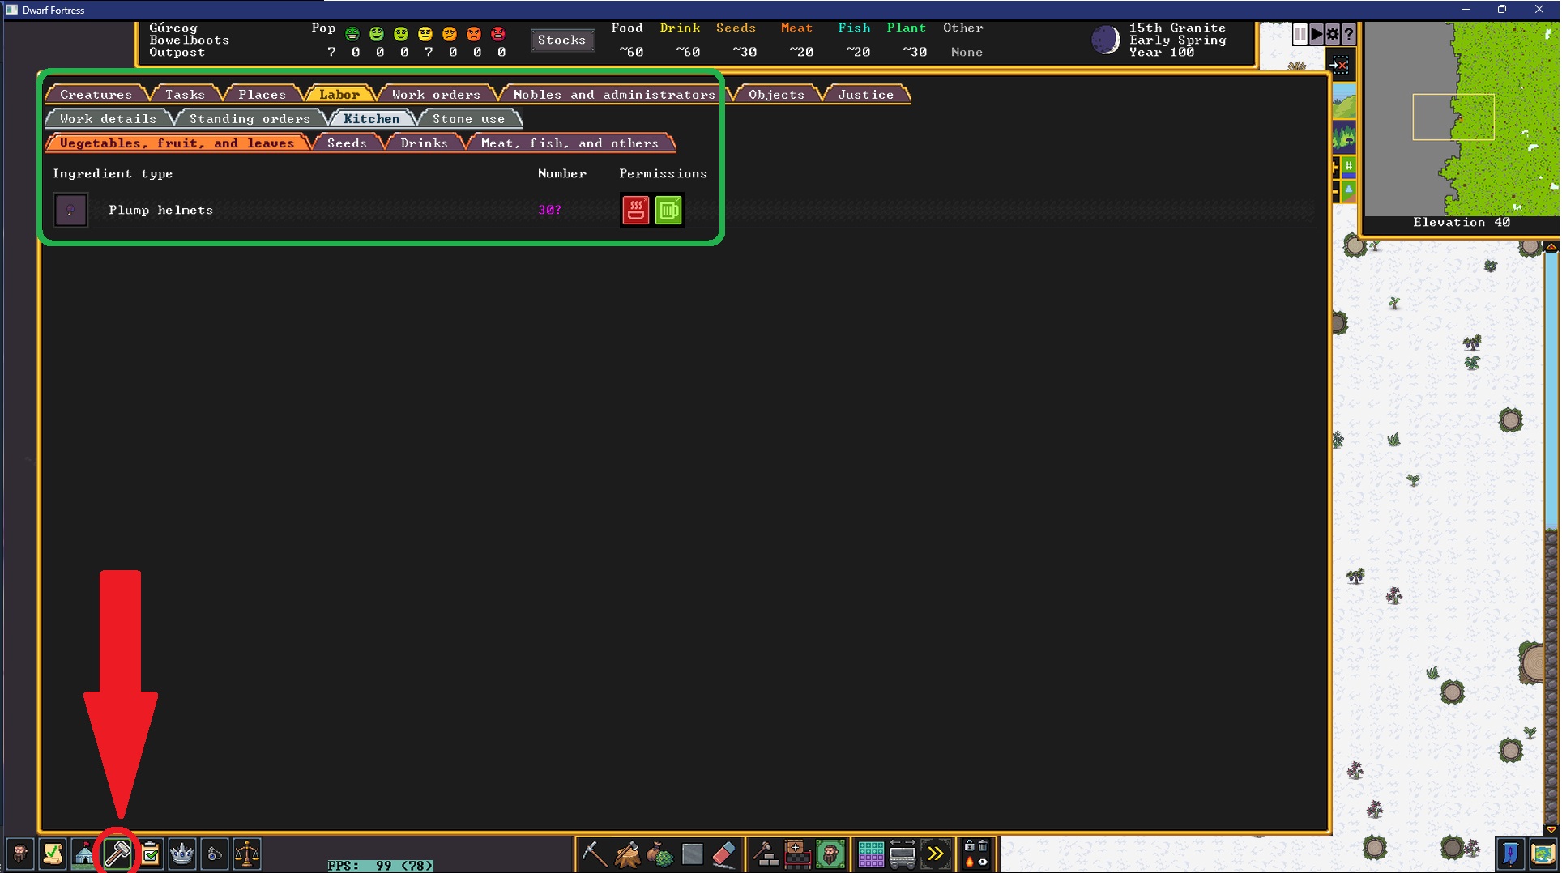Open the nobles crown icon
Image resolution: width=1562 pixels, height=873 pixels.
coord(182,854)
